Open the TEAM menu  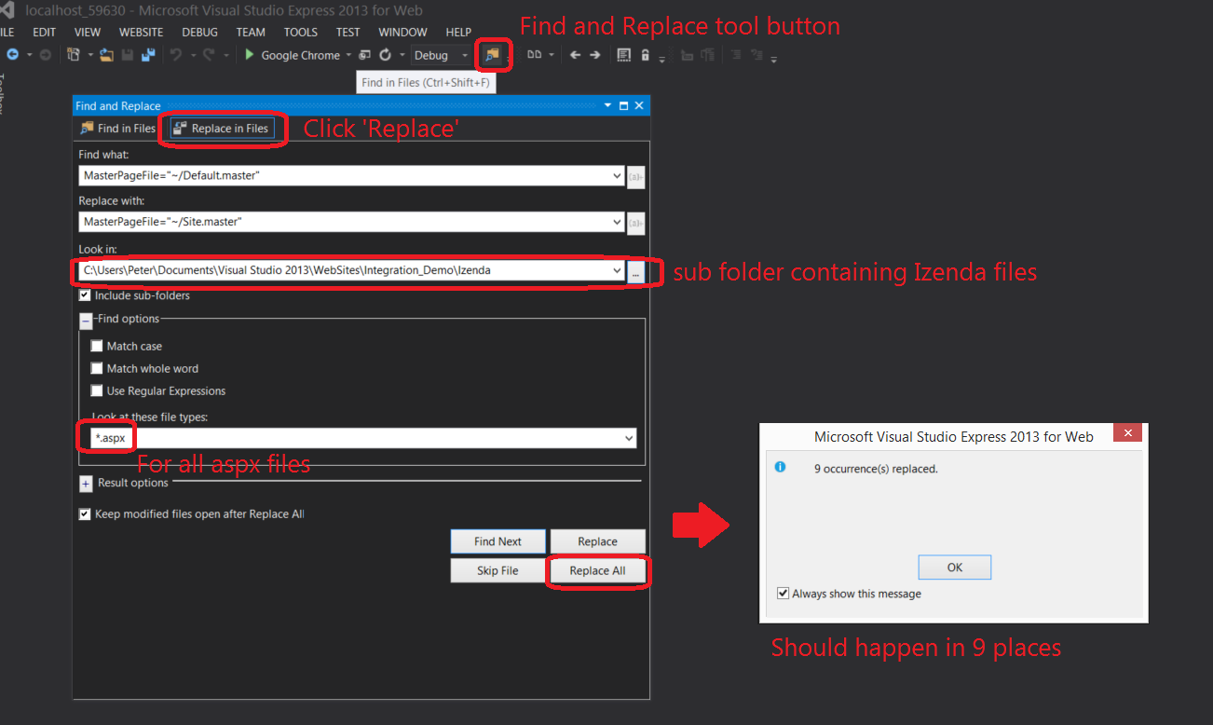click(x=251, y=32)
